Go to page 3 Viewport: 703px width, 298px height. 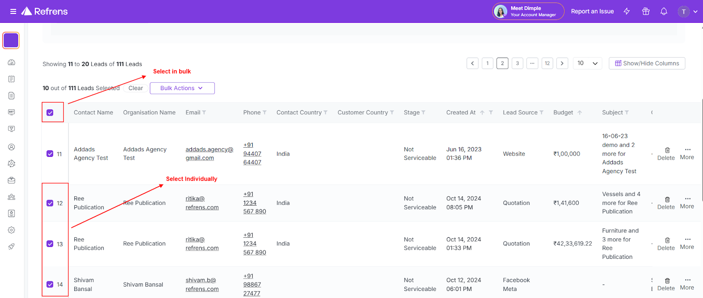[517, 63]
